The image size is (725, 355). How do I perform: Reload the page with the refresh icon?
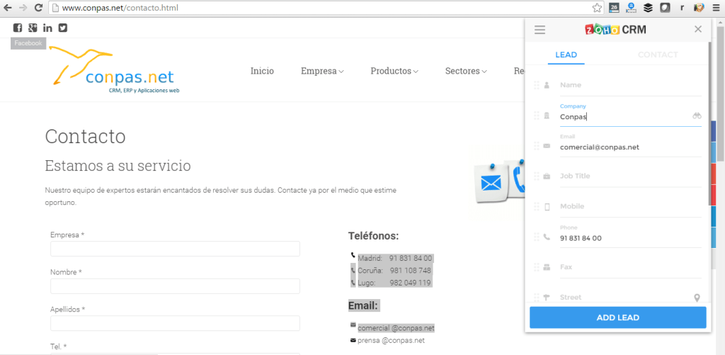(39, 8)
